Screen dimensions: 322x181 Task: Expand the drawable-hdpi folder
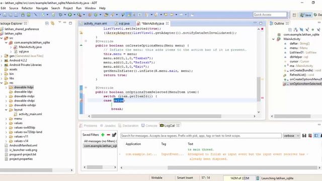pyautogui.click(x=6, y=87)
